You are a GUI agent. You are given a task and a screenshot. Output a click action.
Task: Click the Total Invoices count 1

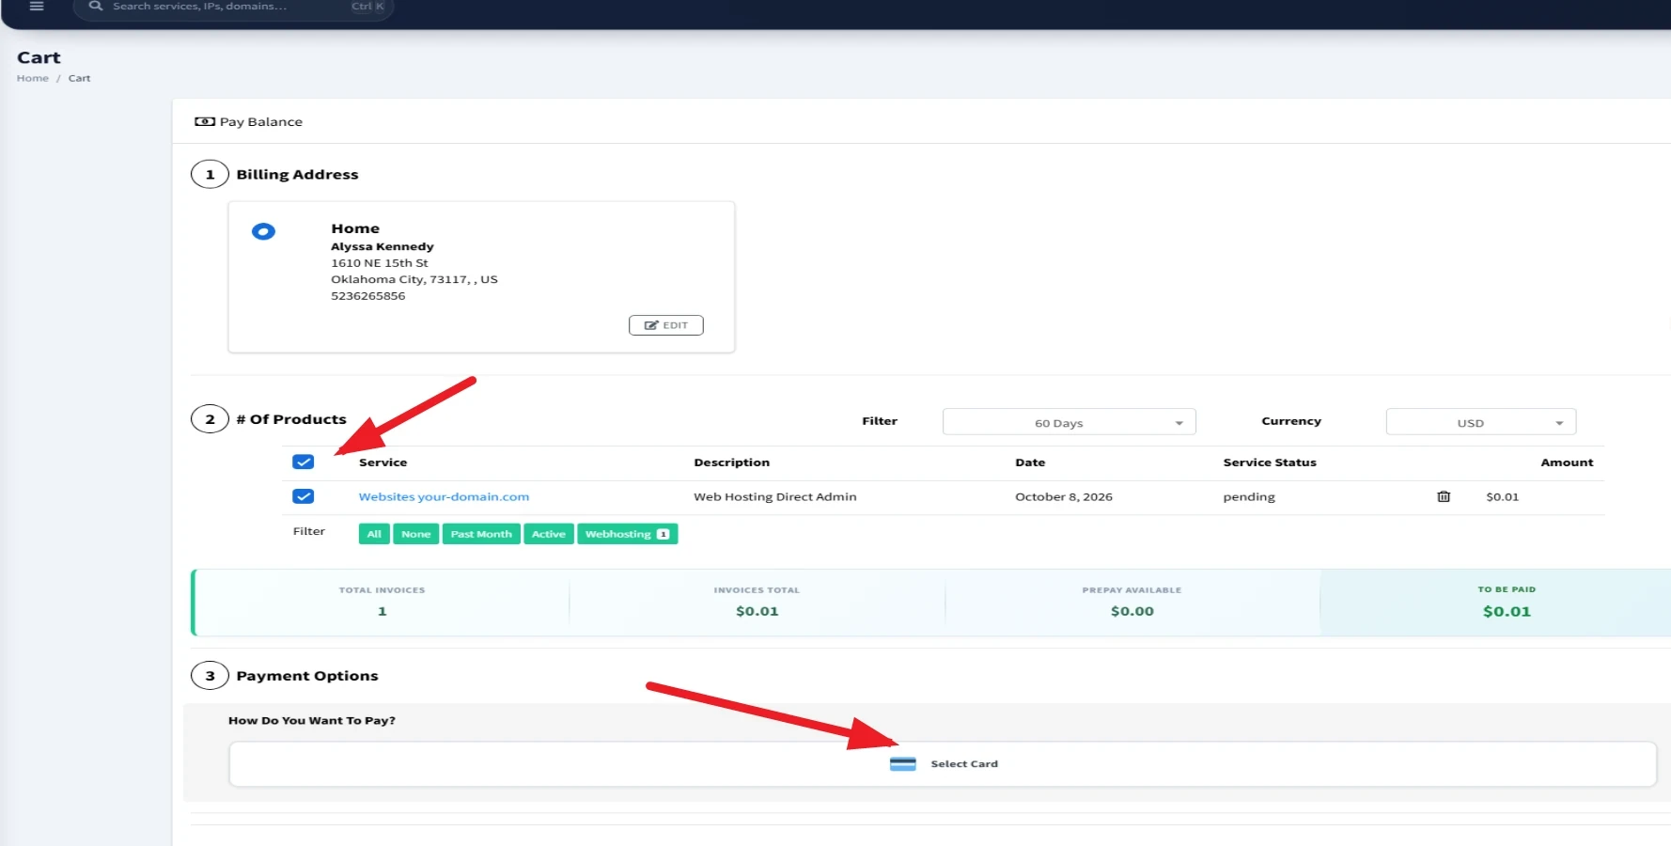click(x=382, y=611)
